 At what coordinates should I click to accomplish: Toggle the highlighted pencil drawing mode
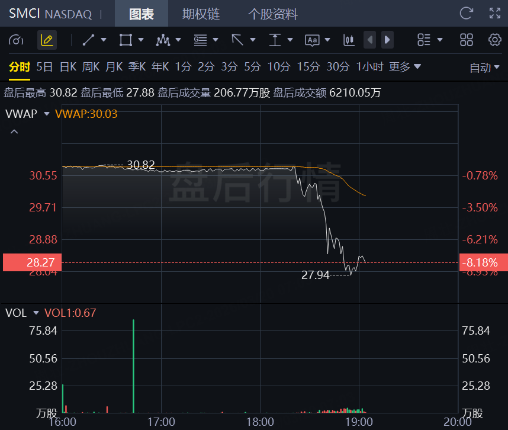pyautogui.click(x=47, y=40)
